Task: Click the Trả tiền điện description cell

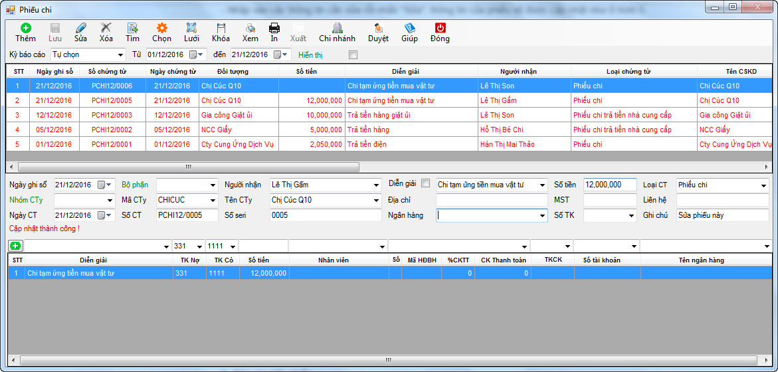Action: [411, 144]
